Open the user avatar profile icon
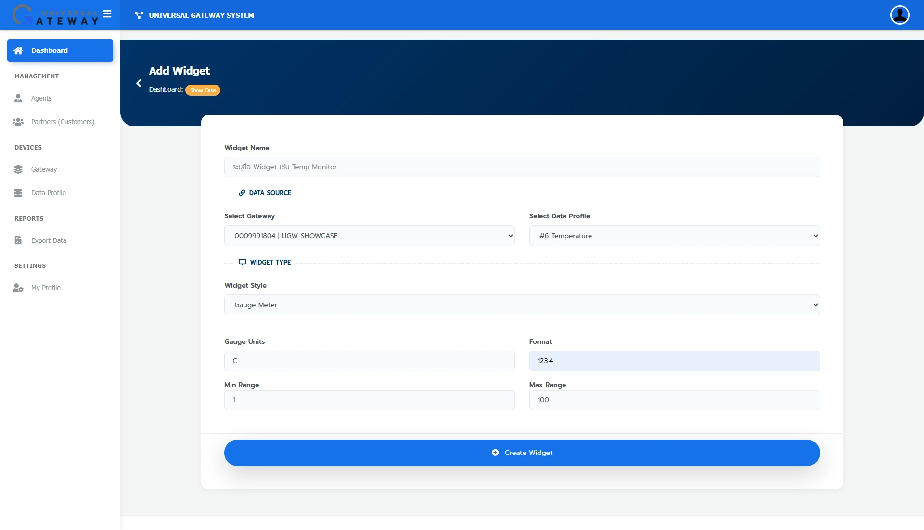This screenshot has width=924, height=530. [899, 14]
